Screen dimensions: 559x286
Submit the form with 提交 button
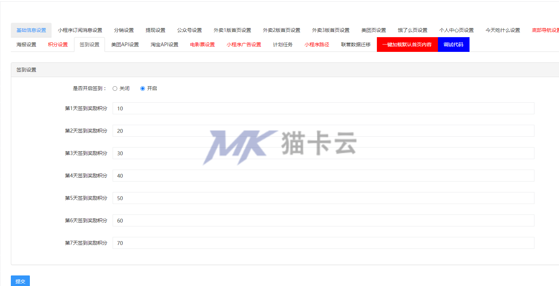tap(20, 281)
